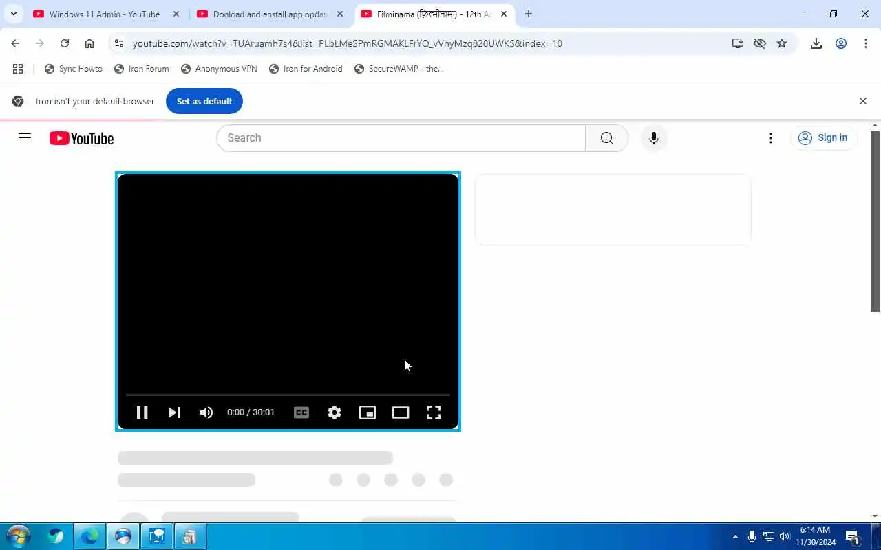Screen dimensions: 881x550
Task: Go back to previous page
Action: [15, 43]
